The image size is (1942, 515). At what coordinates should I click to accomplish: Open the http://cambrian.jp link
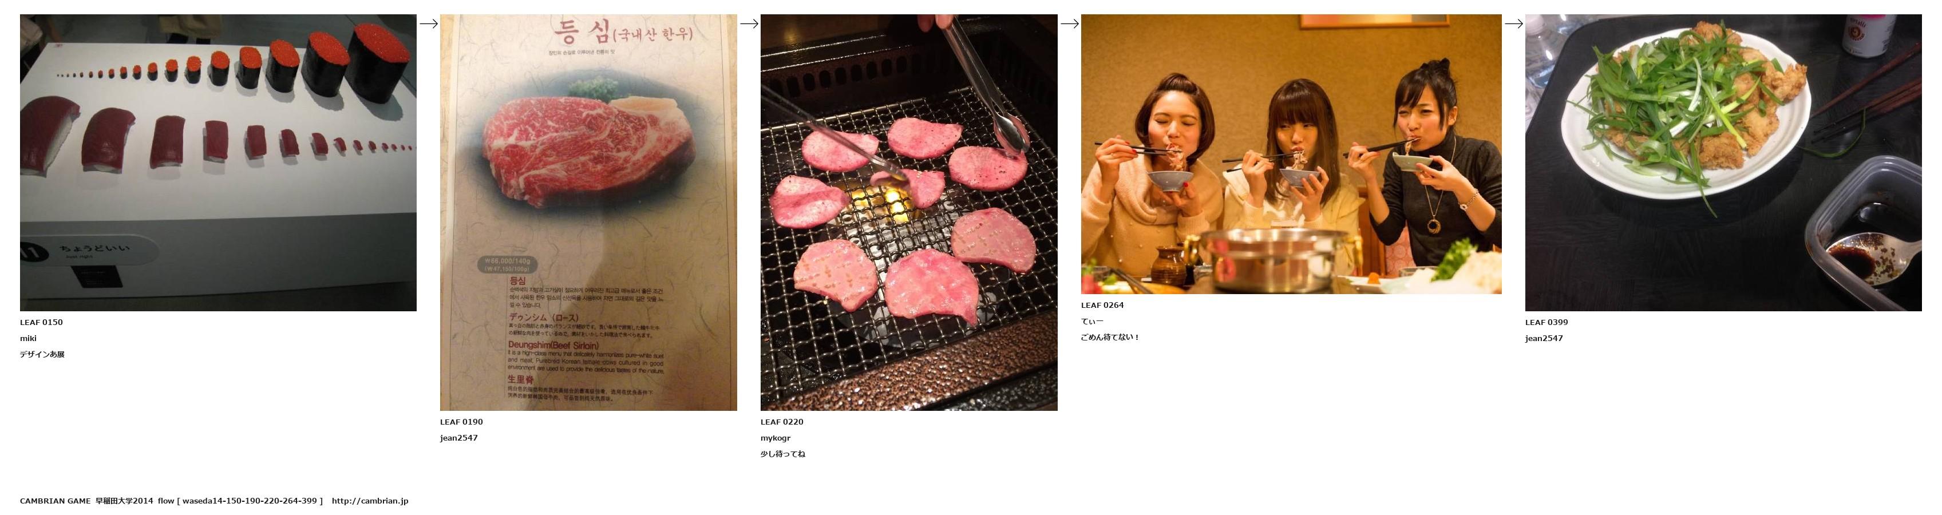369,501
